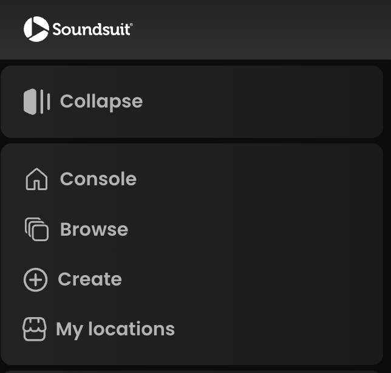This screenshot has height=373, width=391.
Task: Open the My locations label
Action: click(x=115, y=329)
